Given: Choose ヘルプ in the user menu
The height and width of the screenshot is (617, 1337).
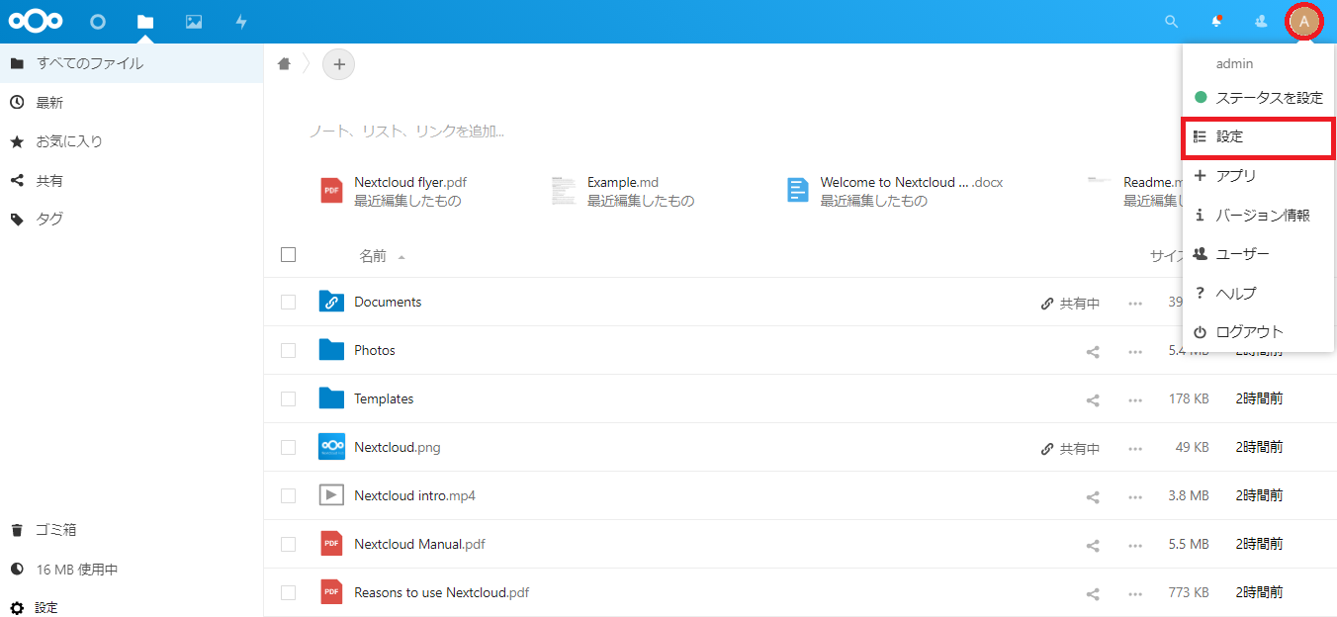Looking at the screenshot, I should pos(1258,293).
